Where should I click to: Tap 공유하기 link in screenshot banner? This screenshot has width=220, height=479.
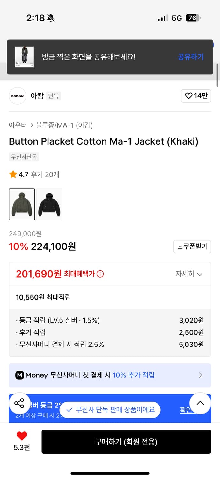(190, 57)
